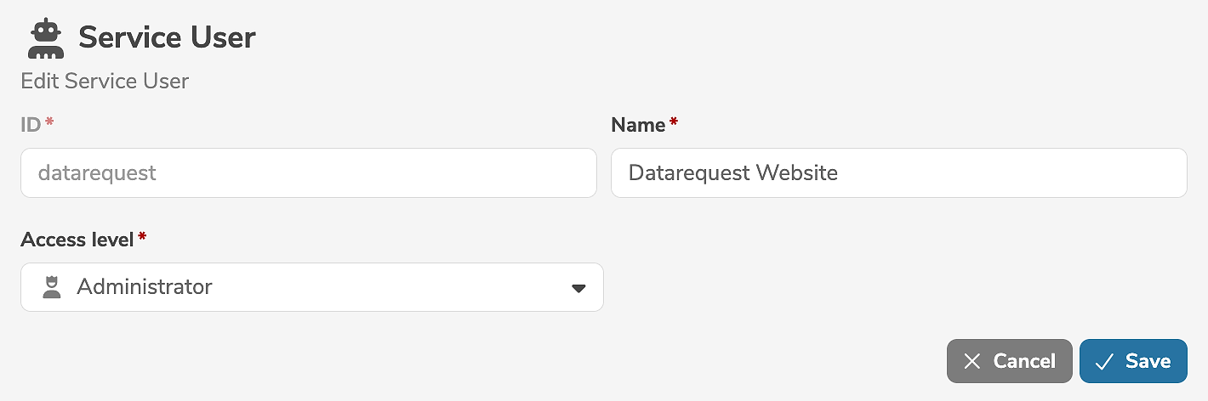Click the Name field label

click(x=638, y=125)
